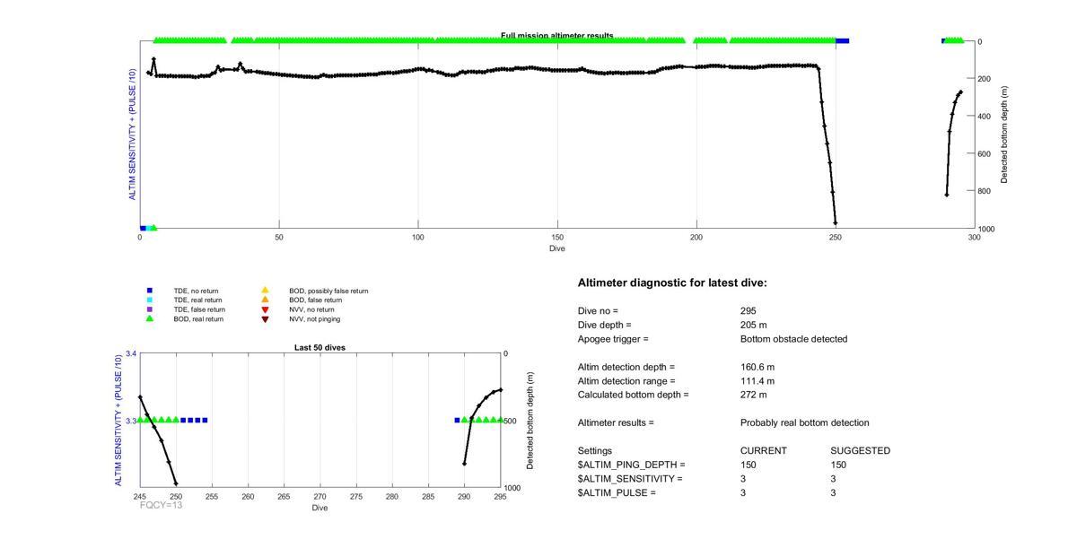The height and width of the screenshot is (548, 1077).
Task: Click the 'Apogee trigger =' label
Action: (x=613, y=339)
